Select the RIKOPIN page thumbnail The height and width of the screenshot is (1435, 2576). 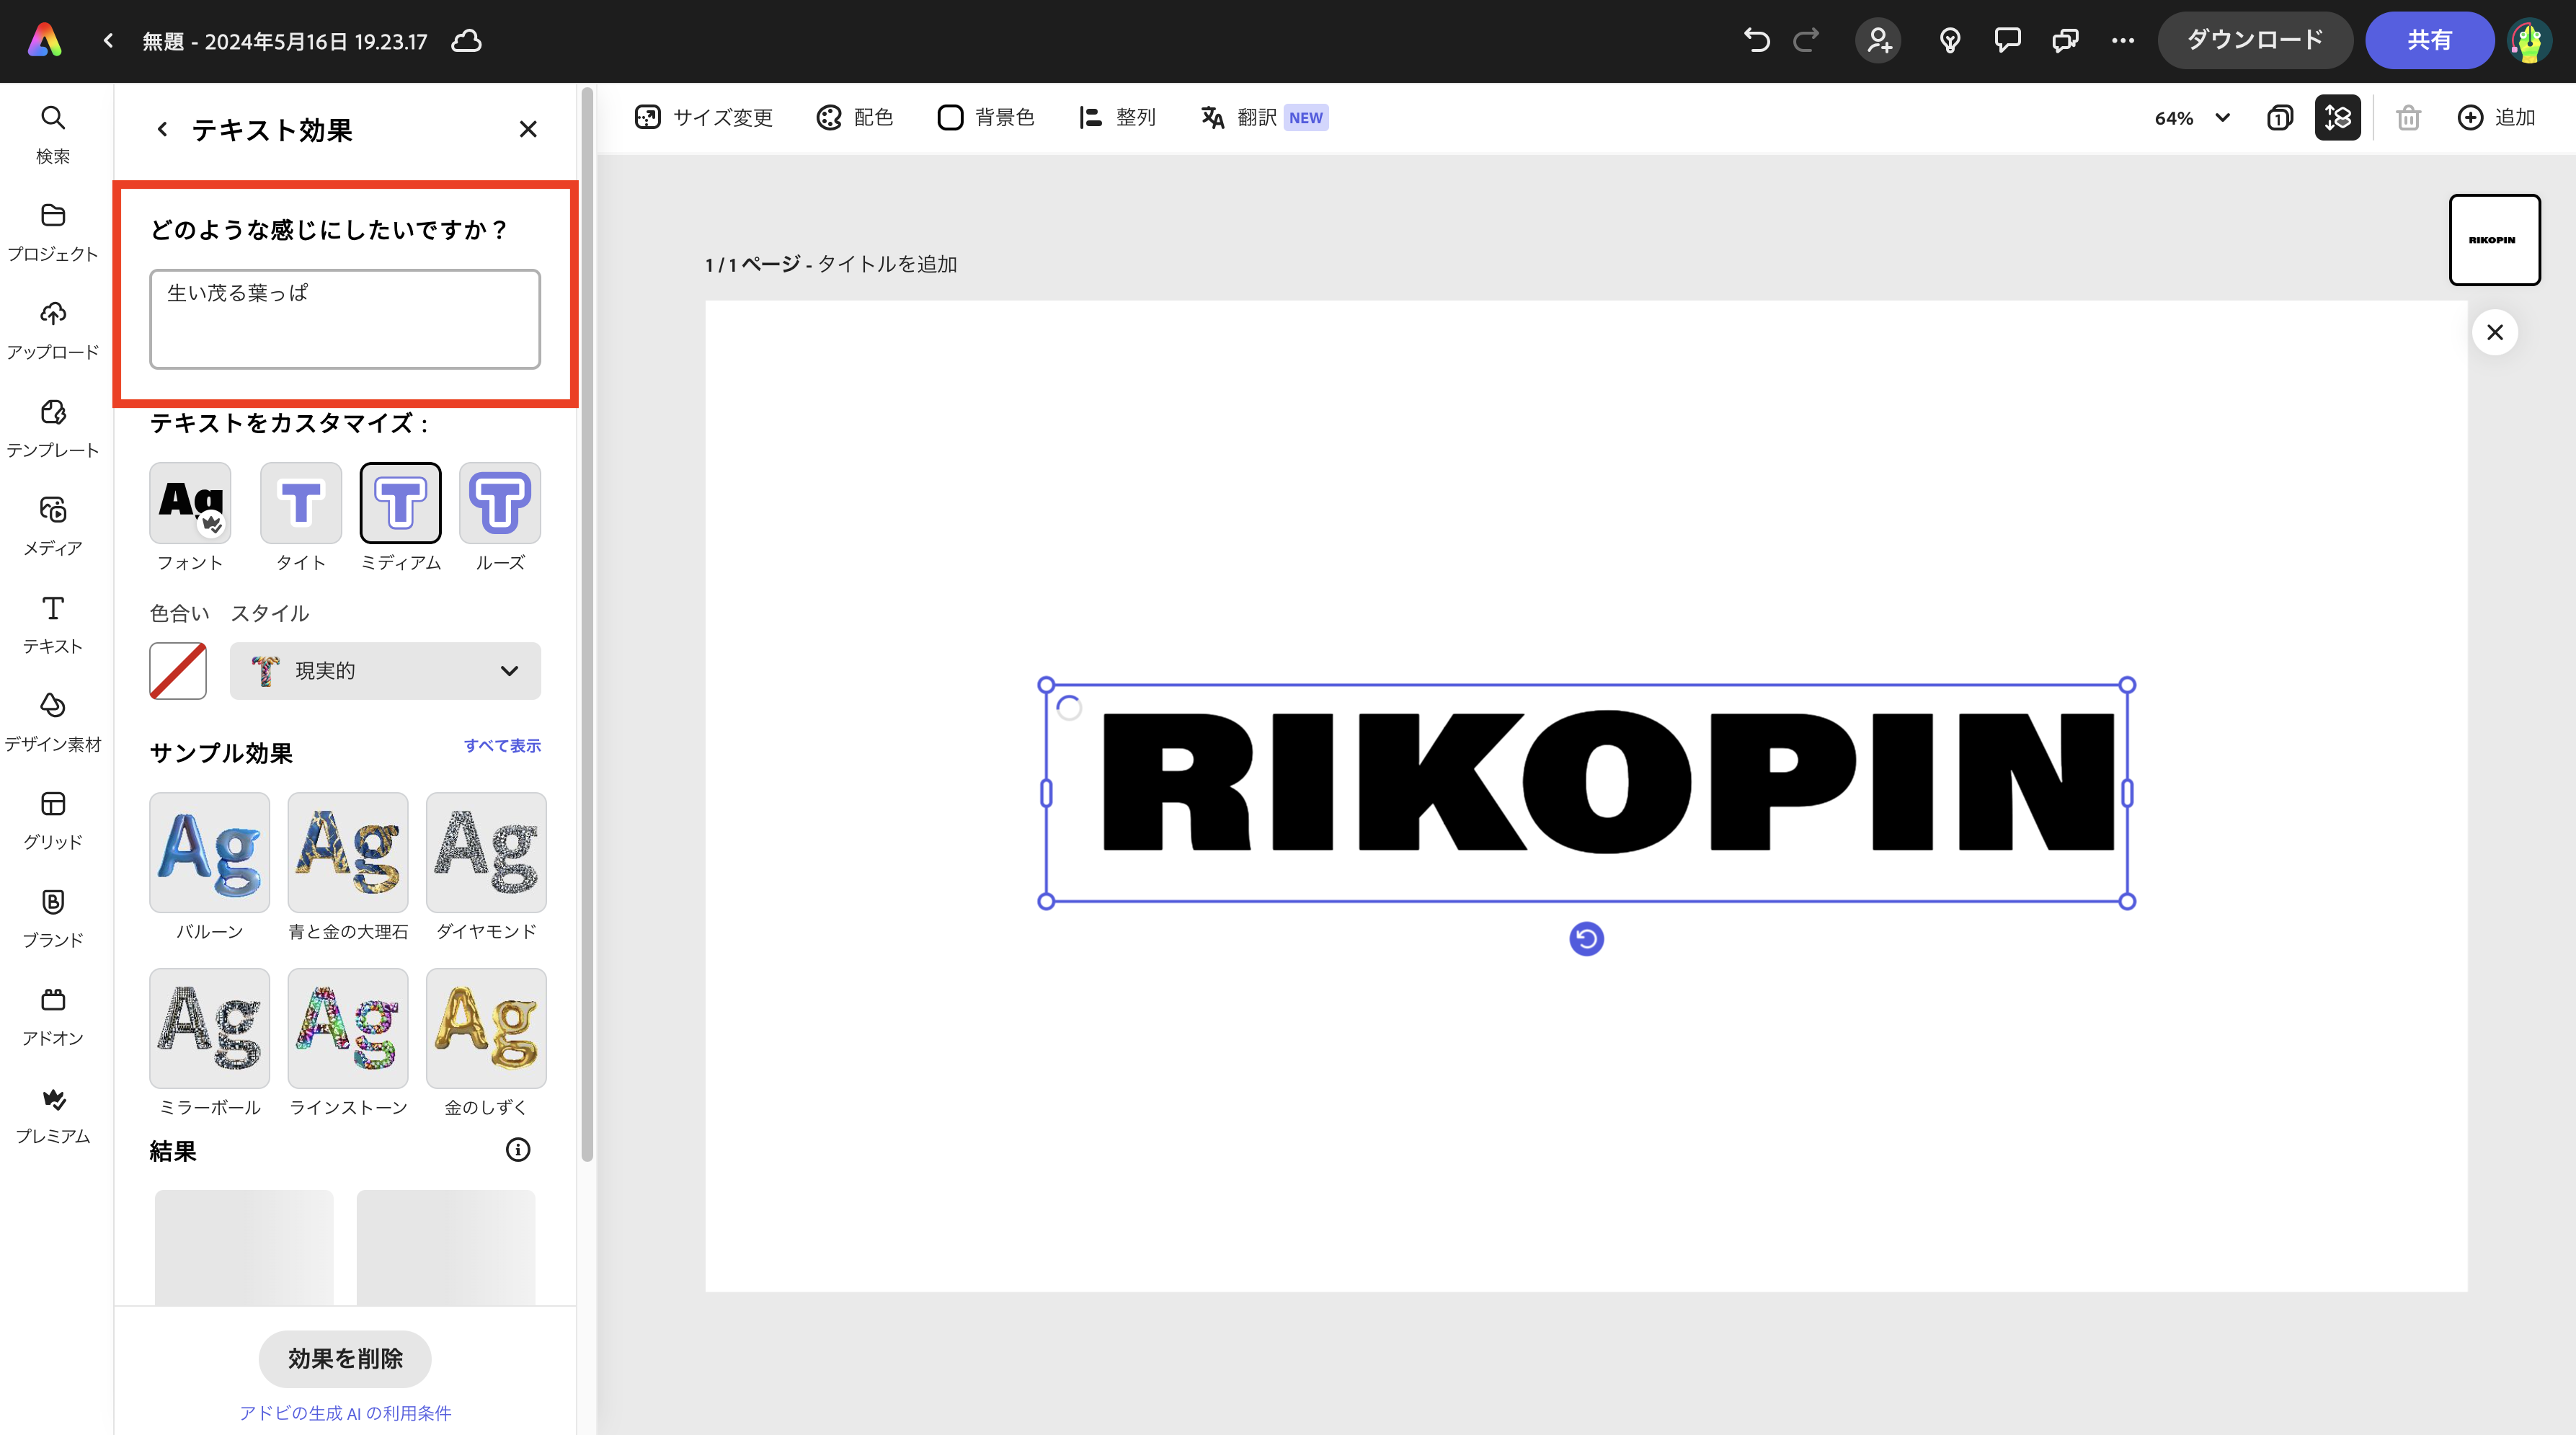coord(2494,240)
